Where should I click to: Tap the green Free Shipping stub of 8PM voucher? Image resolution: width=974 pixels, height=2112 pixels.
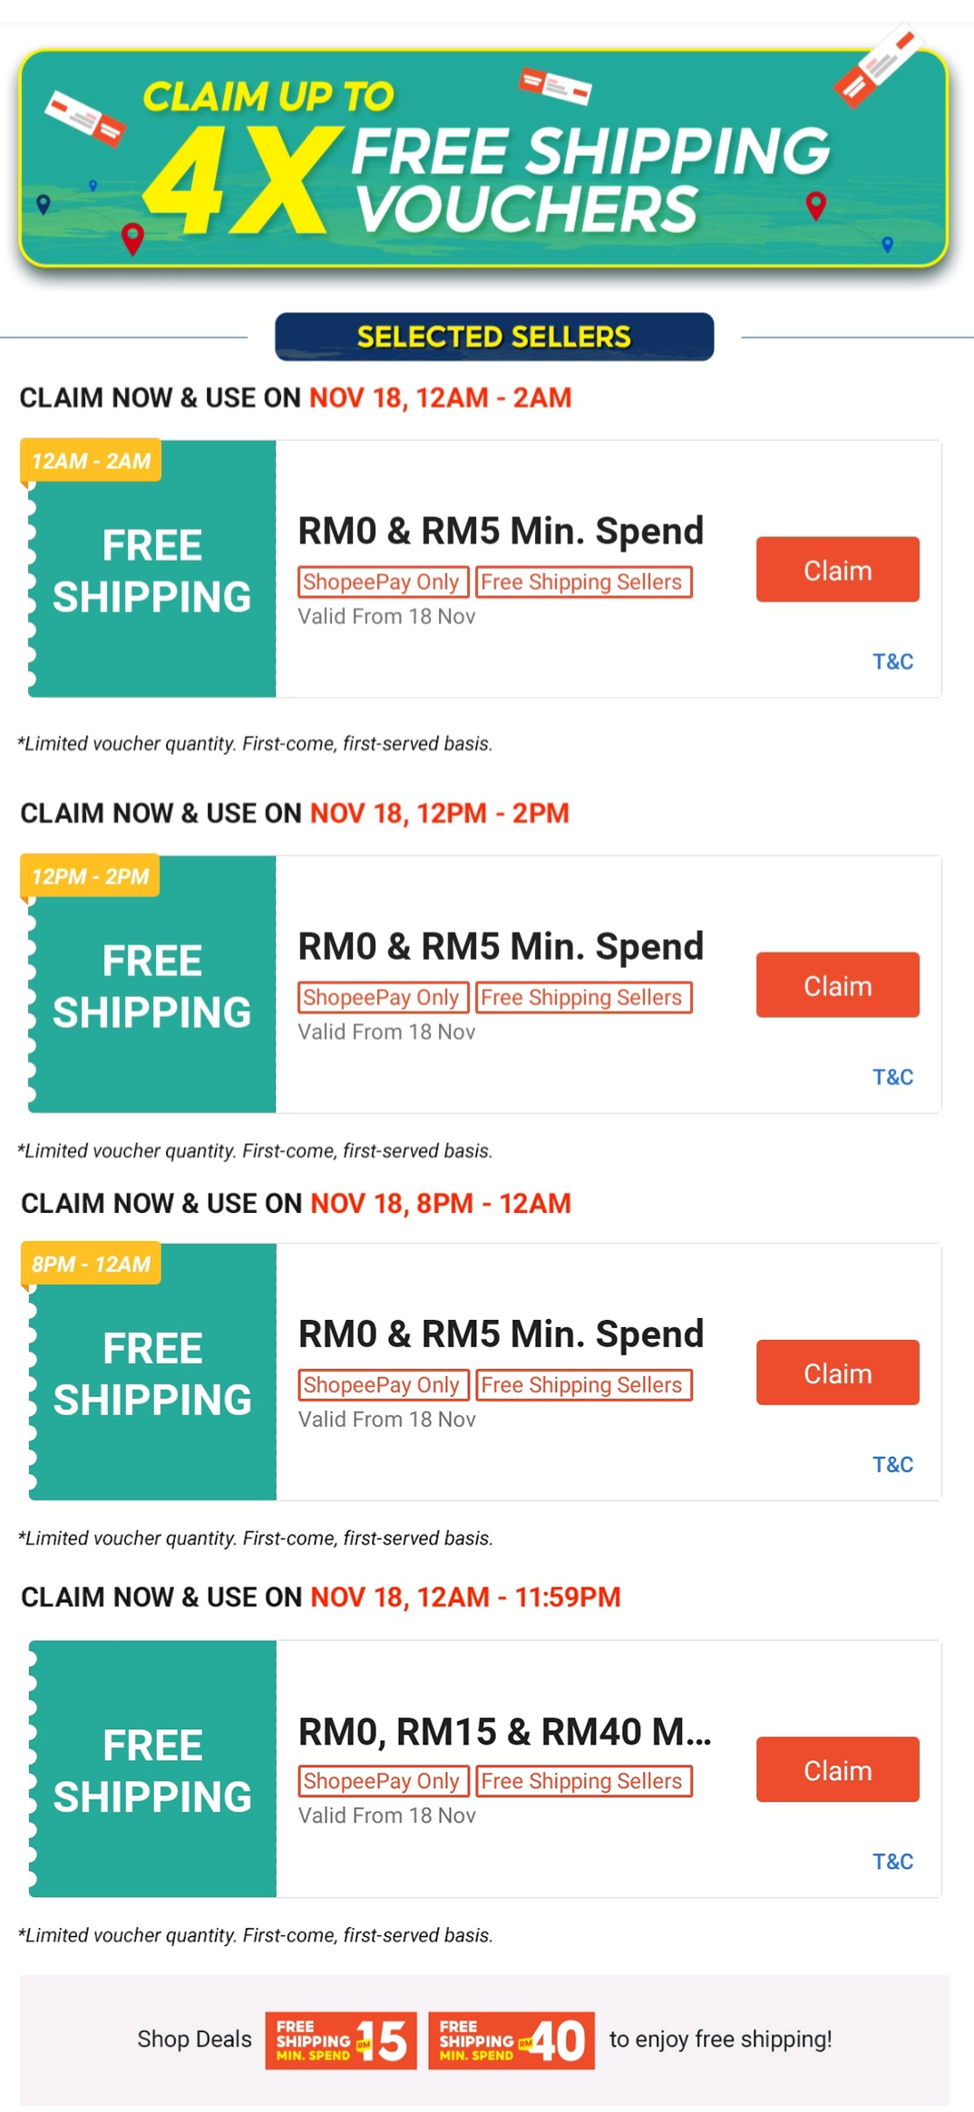point(152,1374)
